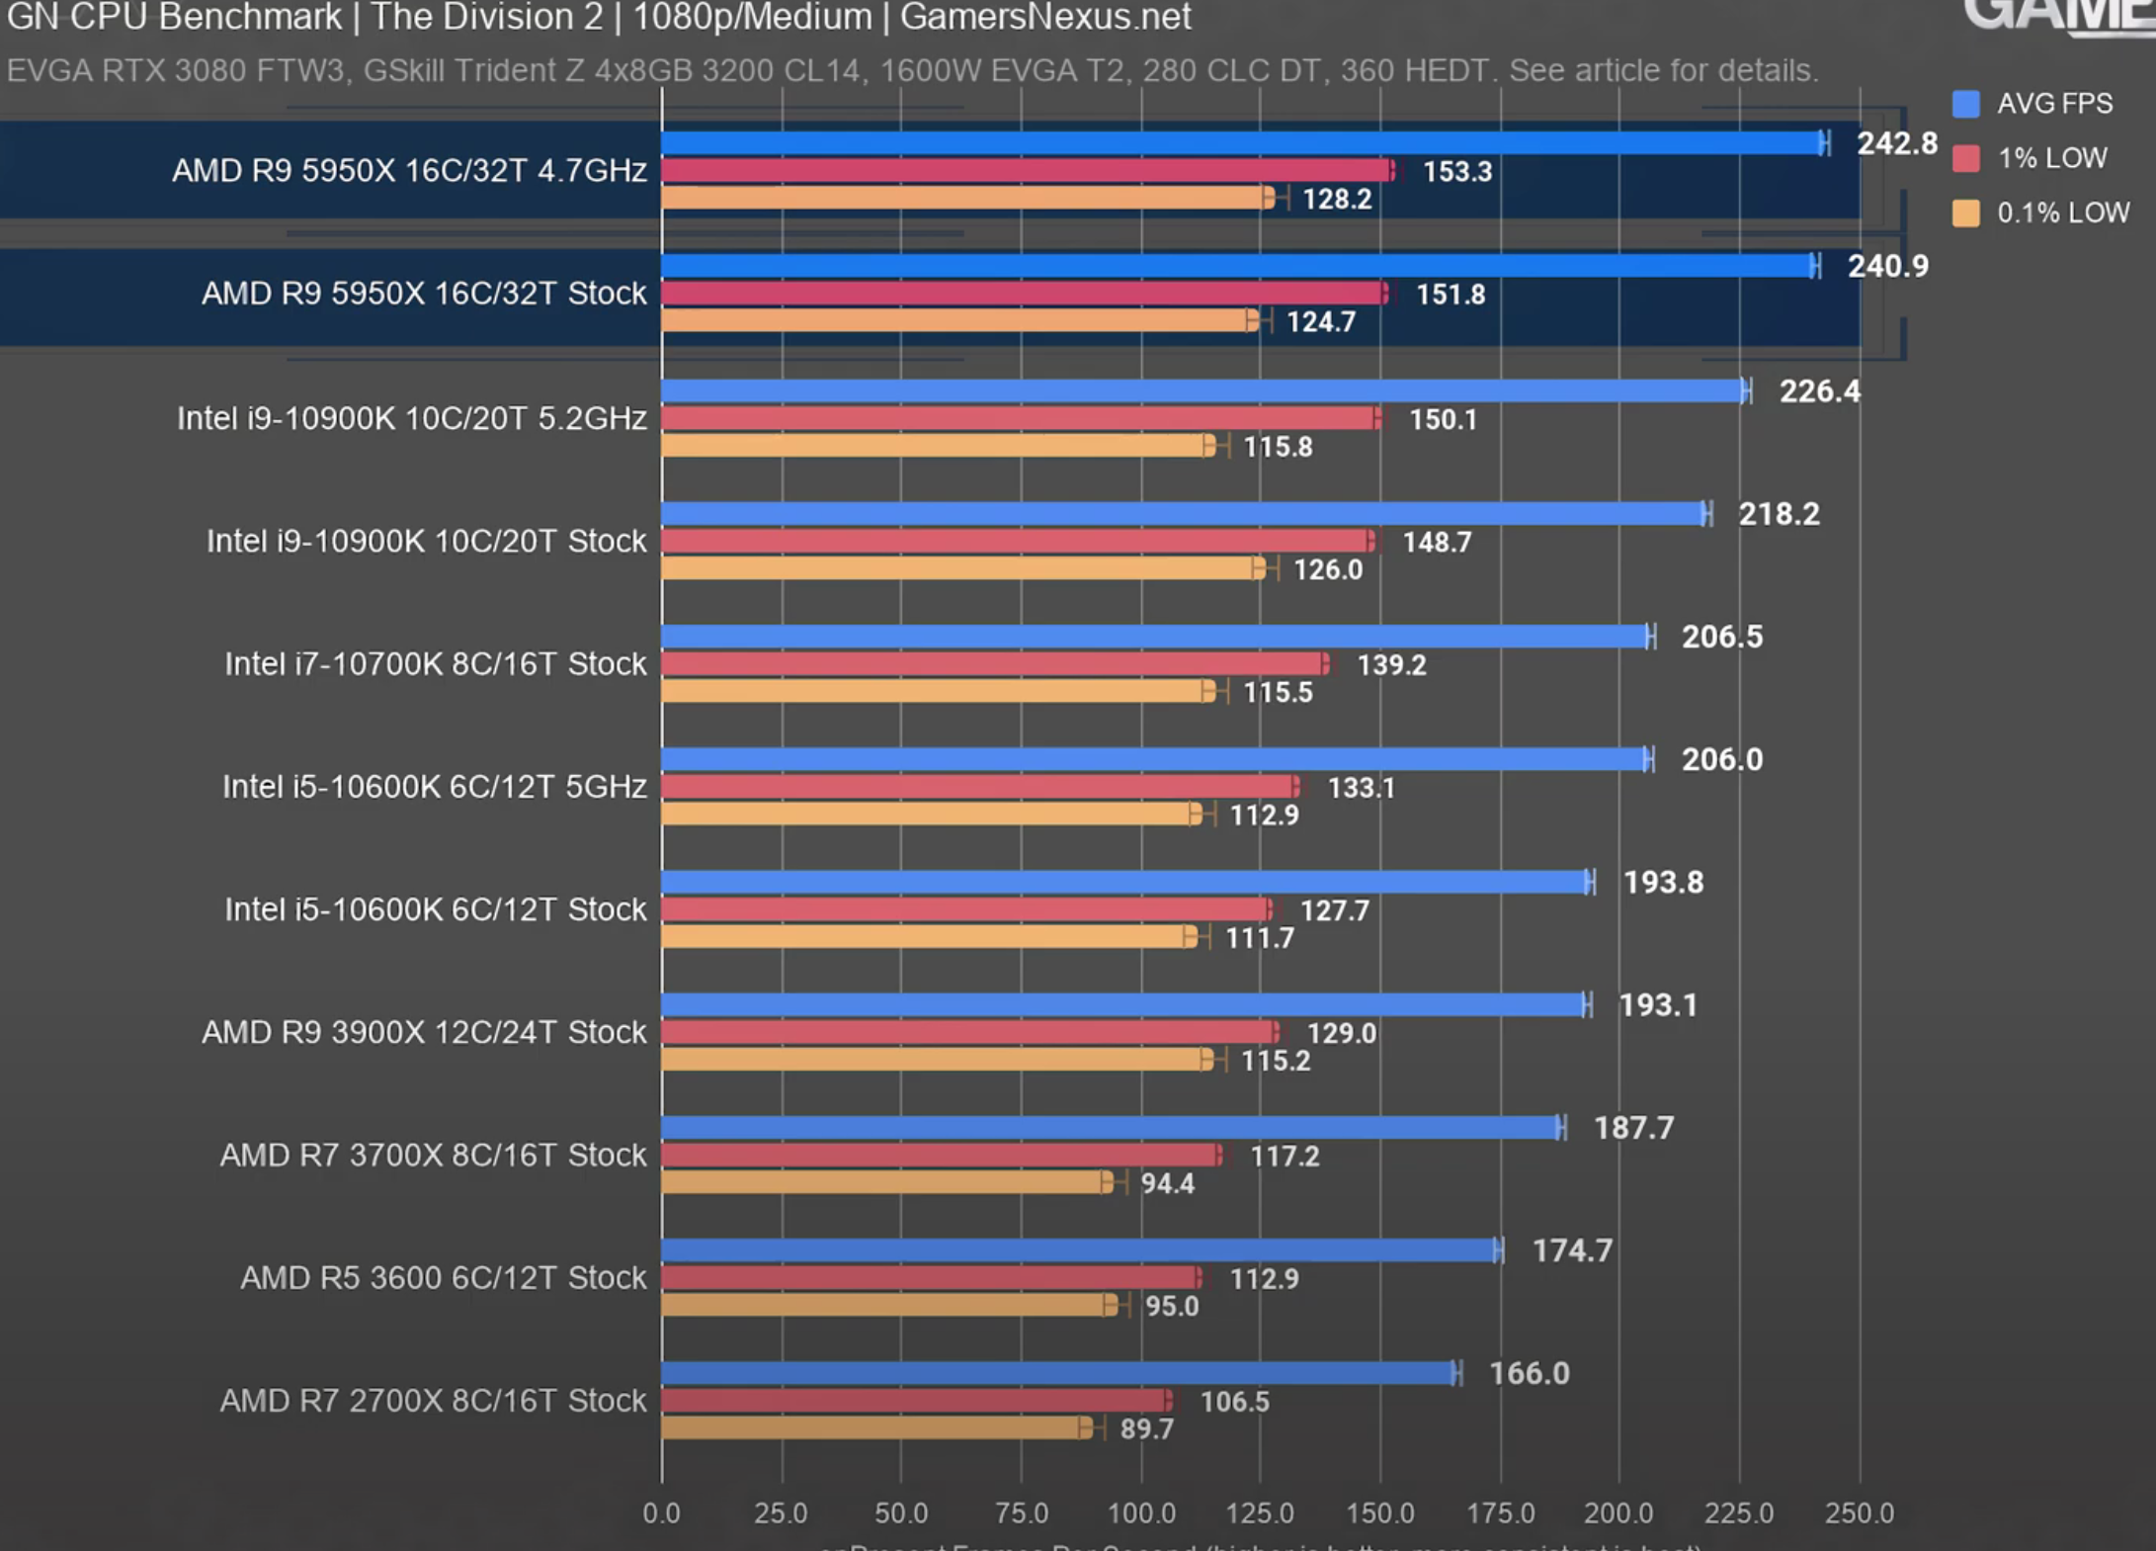2156x1551 pixels.
Task: Click the 1% LOW red legend swatch
Action: pos(1965,158)
